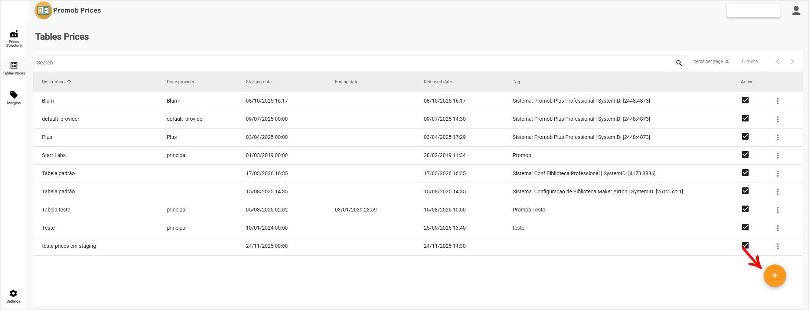This screenshot has height=310, width=809.
Task: Open more options for default_provider row
Action: click(778, 119)
